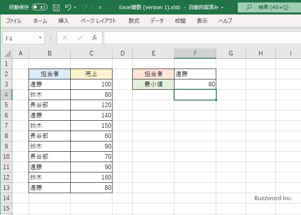Open the ホーム tab
Viewport: 301px width, 215px height.
pos(40,21)
